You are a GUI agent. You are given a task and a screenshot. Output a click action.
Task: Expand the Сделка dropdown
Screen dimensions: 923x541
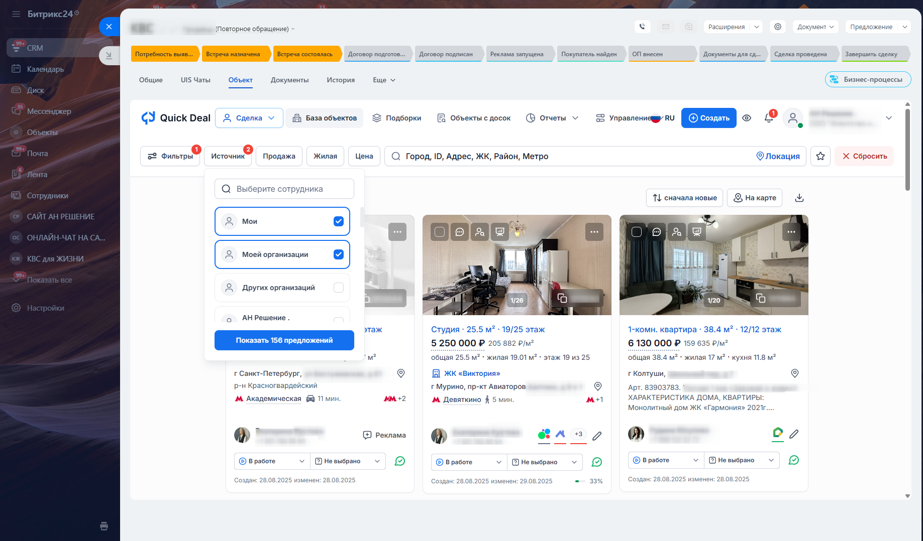click(x=249, y=118)
